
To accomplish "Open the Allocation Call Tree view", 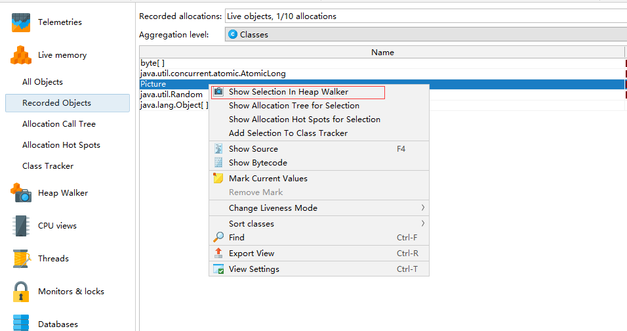I will pos(59,124).
